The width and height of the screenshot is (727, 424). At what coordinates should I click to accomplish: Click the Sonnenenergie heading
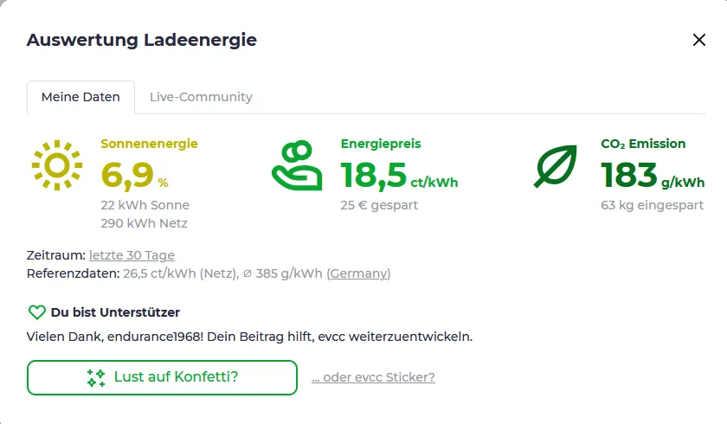[149, 144]
